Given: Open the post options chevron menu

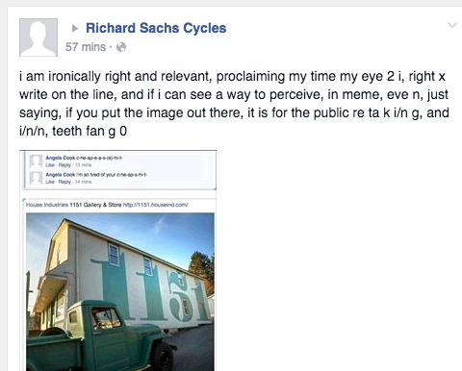Looking at the screenshot, I should coord(451,25).
